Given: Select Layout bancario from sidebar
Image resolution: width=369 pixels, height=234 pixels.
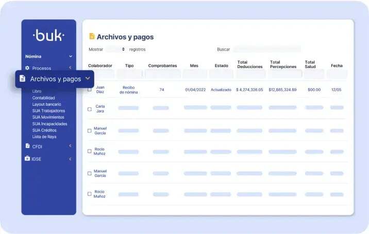Looking at the screenshot, I should click(x=47, y=104).
